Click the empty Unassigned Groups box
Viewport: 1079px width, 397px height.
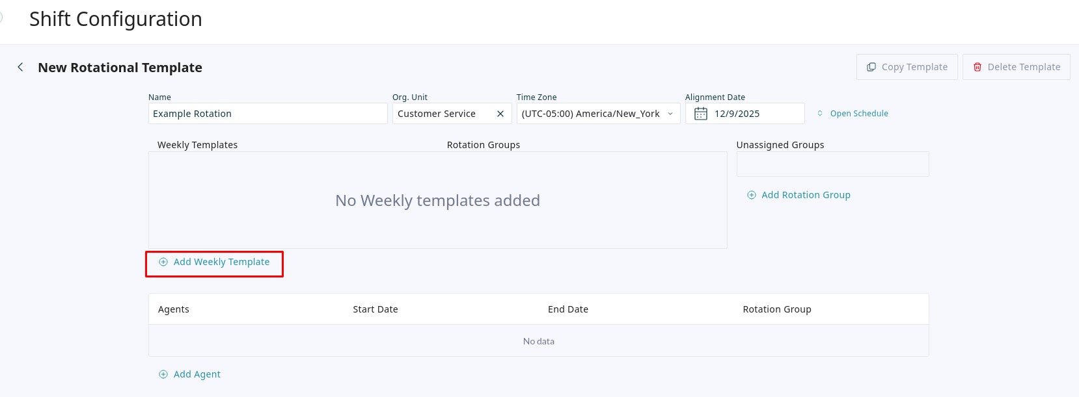(832, 164)
